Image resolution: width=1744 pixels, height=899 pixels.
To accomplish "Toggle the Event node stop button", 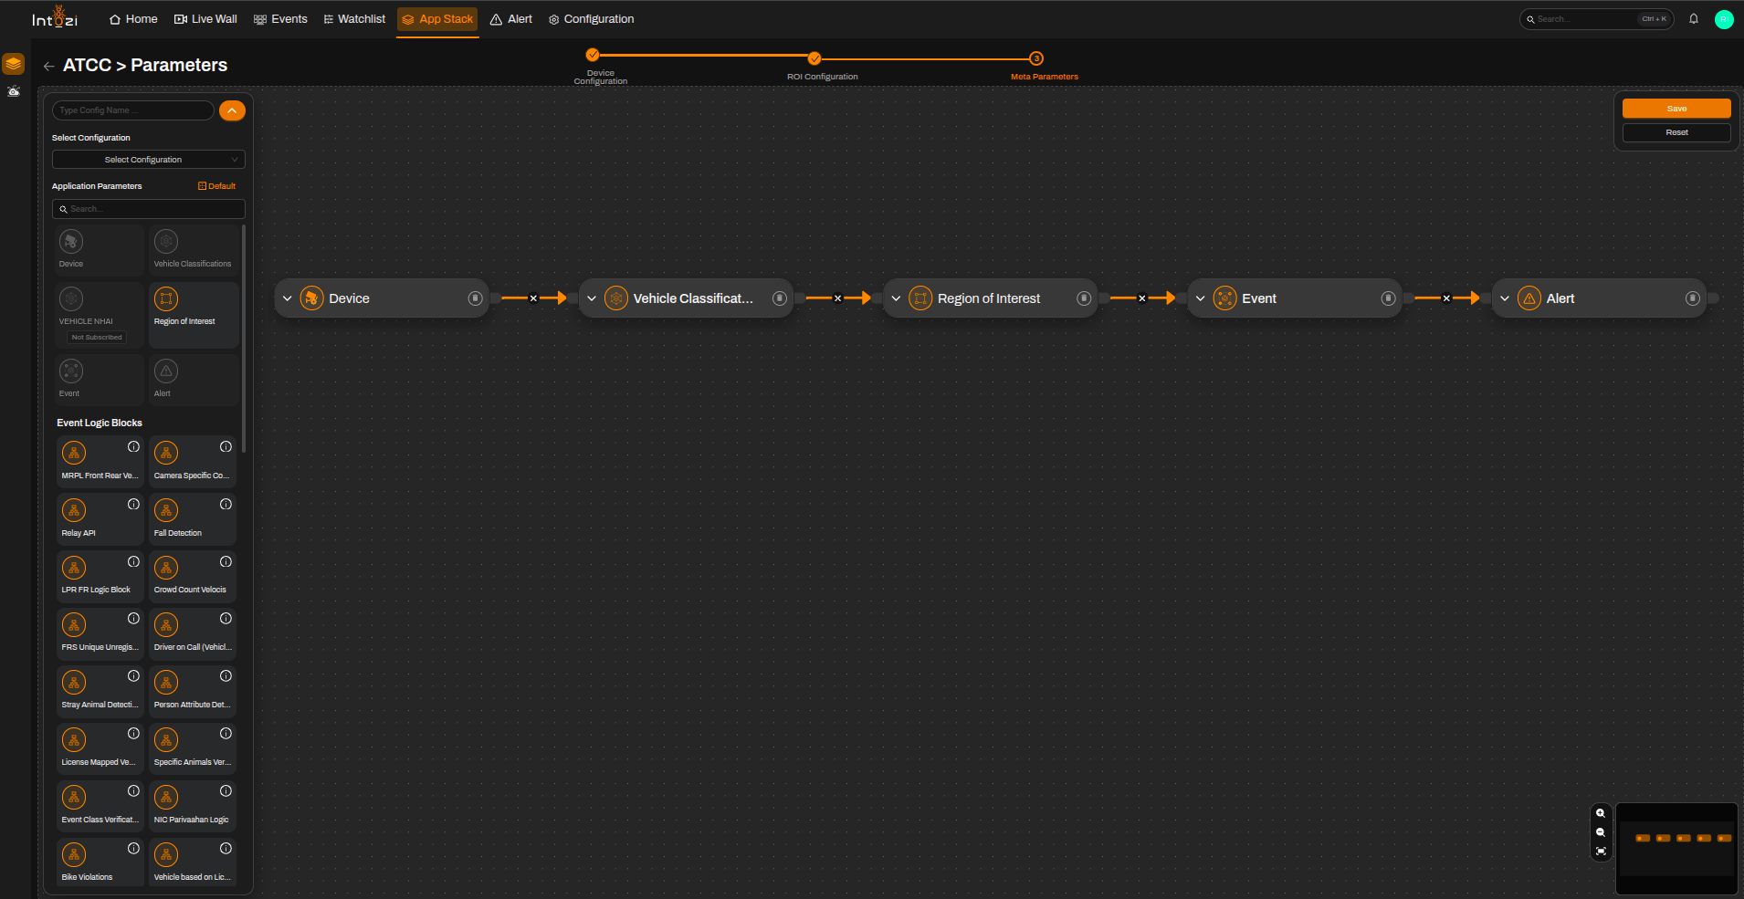I will 1388,298.
